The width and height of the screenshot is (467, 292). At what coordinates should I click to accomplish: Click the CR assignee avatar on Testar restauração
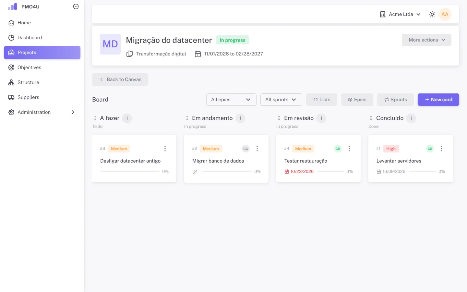(x=338, y=149)
